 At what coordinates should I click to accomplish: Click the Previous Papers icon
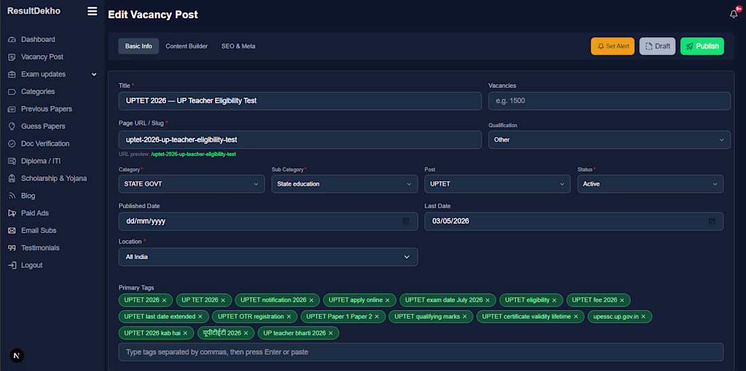12,109
